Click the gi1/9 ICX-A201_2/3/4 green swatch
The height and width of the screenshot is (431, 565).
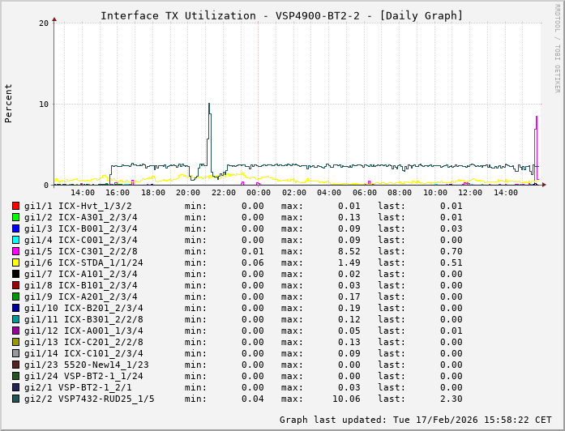(x=15, y=297)
